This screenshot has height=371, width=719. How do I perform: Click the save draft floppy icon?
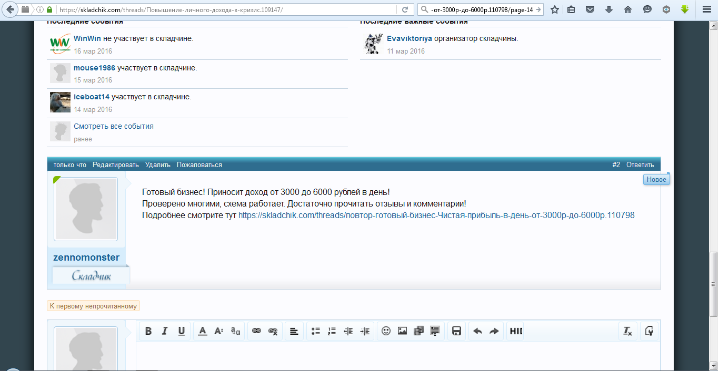pos(456,331)
